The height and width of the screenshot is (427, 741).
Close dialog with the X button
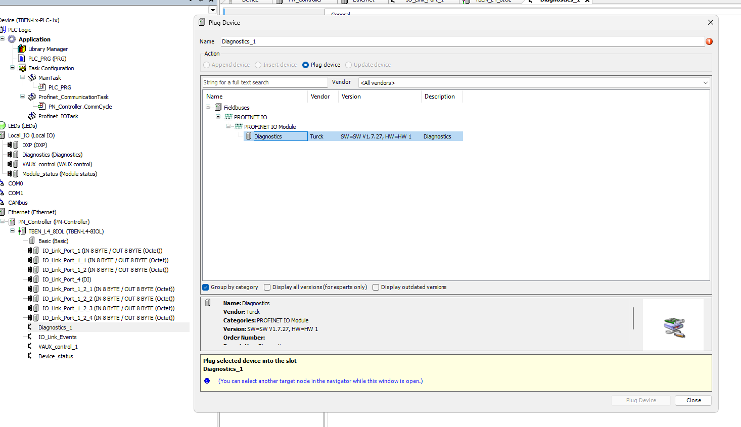[710, 22]
